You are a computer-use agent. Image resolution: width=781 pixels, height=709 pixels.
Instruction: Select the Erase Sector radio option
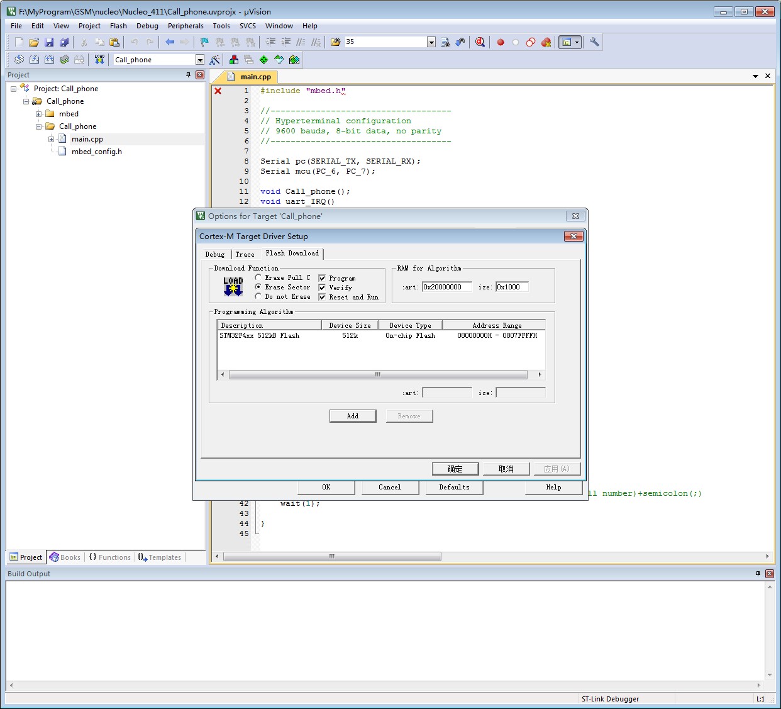[x=258, y=287]
